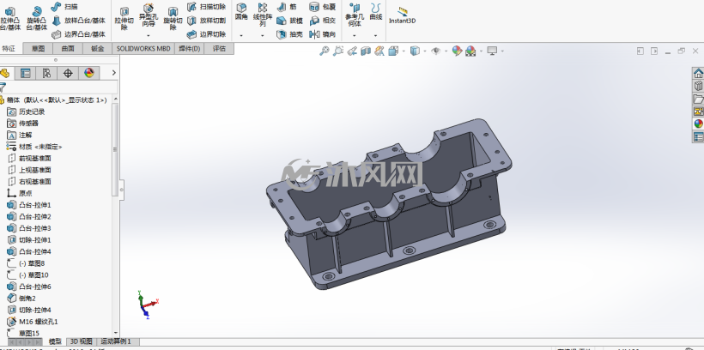Select the 筋 rib tool

pyautogui.click(x=287, y=7)
